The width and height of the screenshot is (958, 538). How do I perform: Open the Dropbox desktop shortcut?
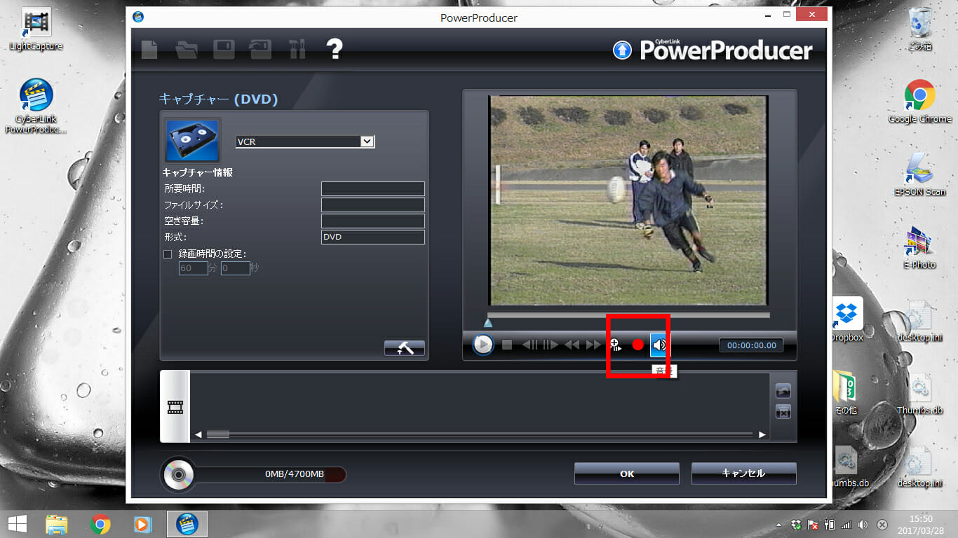coord(847,319)
